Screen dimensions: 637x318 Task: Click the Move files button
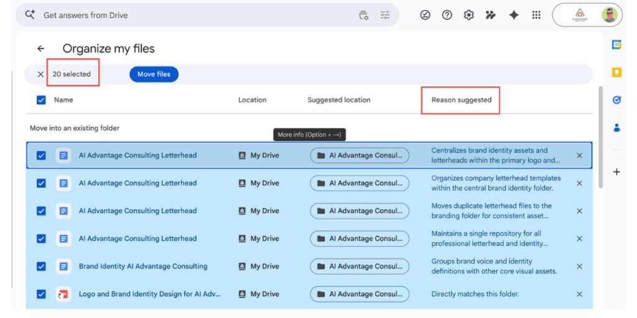pyautogui.click(x=154, y=75)
